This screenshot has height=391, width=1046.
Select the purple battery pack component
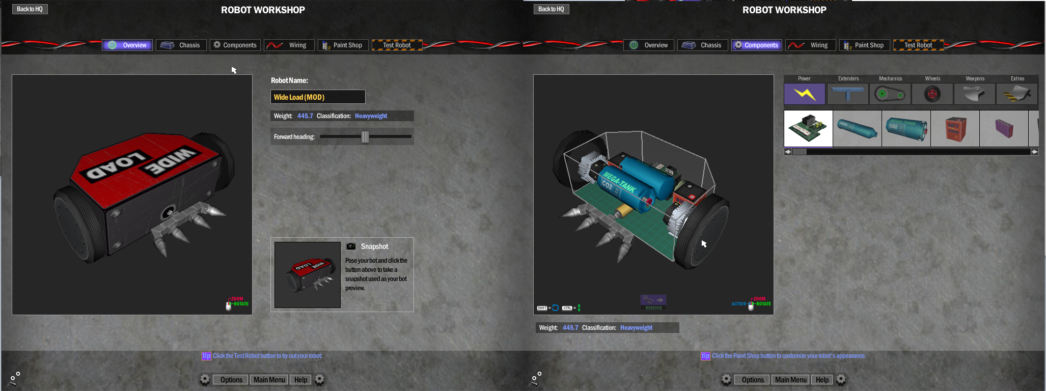(x=1004, y=129)
